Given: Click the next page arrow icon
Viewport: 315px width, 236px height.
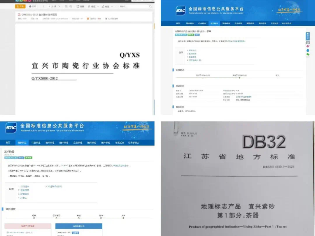Looking at the screenshot, I should (59, 6).
